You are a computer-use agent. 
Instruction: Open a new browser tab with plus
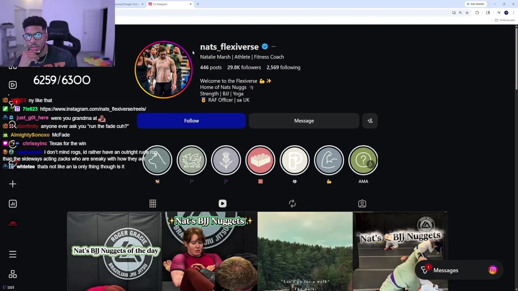tap(198, 4)
